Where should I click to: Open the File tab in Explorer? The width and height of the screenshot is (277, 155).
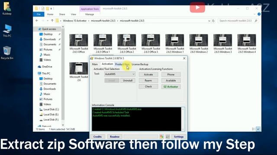click(x=39, y=14)
